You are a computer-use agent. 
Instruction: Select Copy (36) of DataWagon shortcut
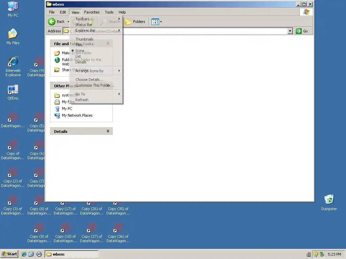point(118,228)
